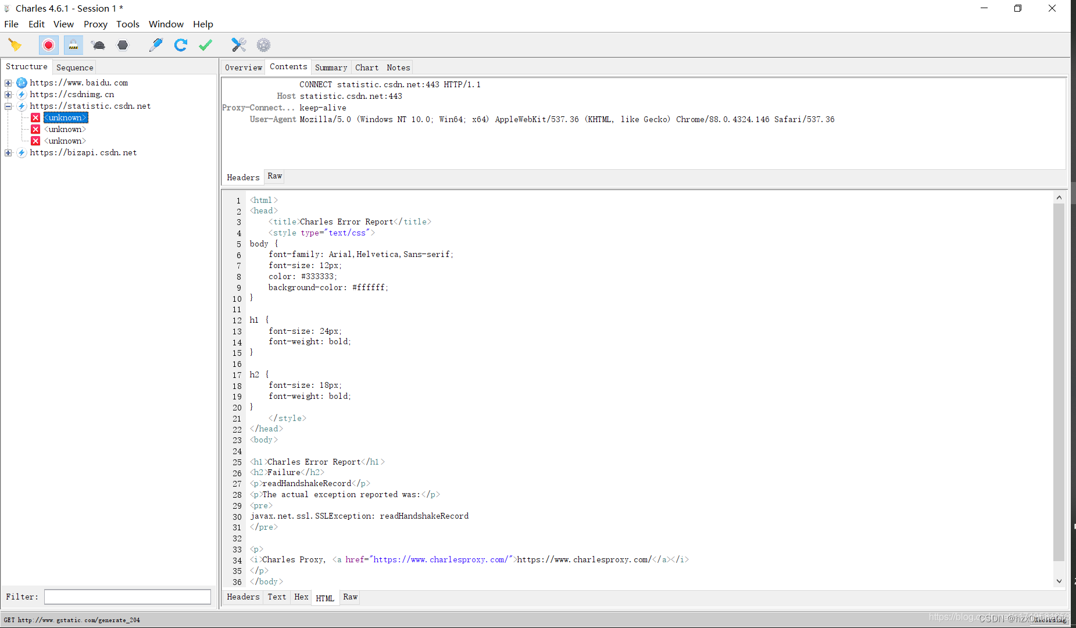This screenshot has width=1076, height=628.
Task: Select https://www.baidu.com host entry
Action: click(x=79, y=83)
